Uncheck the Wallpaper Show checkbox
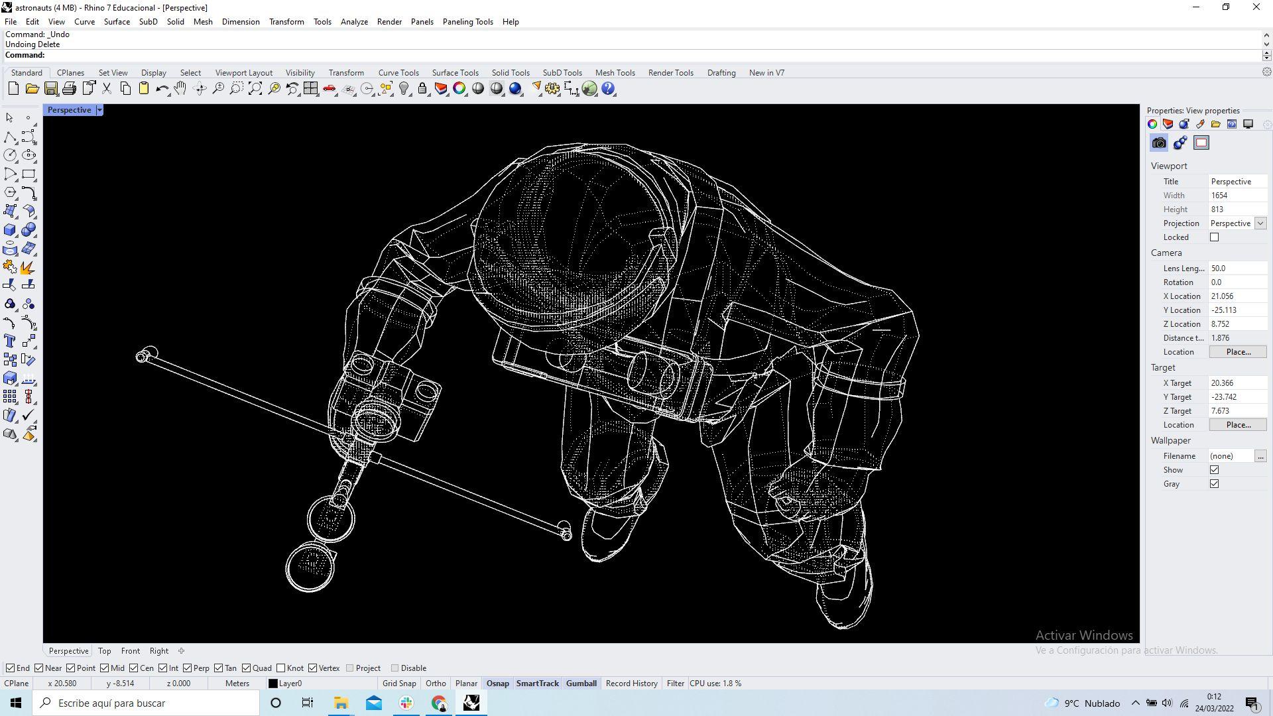Viewport: 1273px width, 716px height. [x=1214, y=470]
